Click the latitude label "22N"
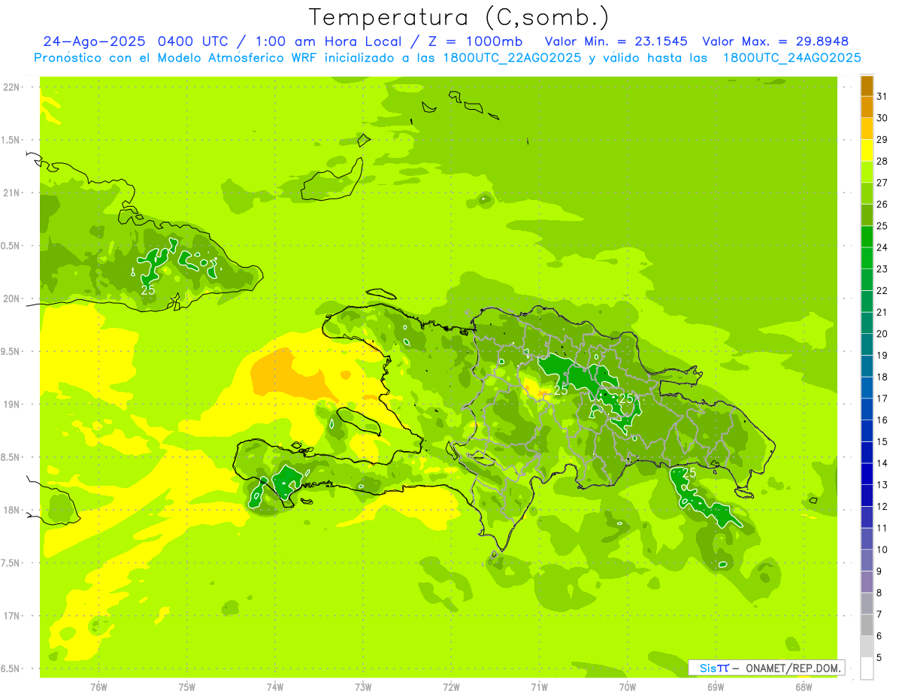The width and height of the screenshot is (902, 697). pyautogui.click(x=11, y=87)
